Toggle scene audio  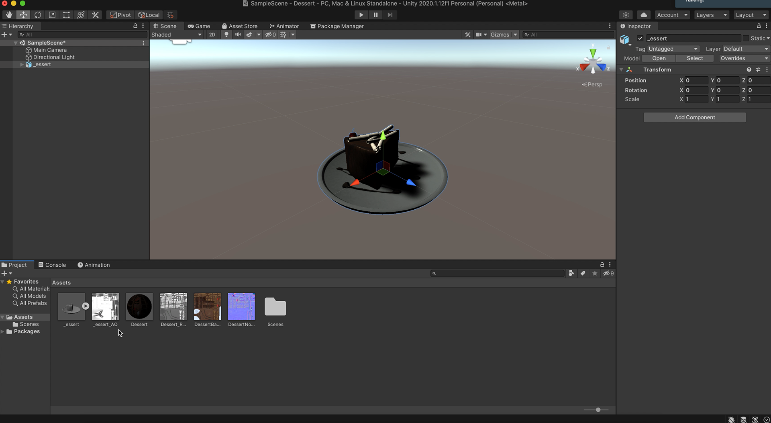238,35
